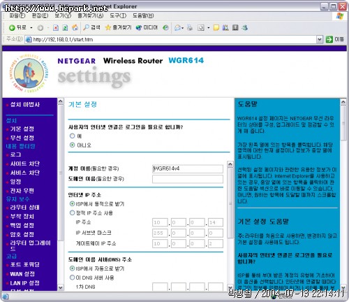Open the Search (검색) toolbar button

coord(91,28)
